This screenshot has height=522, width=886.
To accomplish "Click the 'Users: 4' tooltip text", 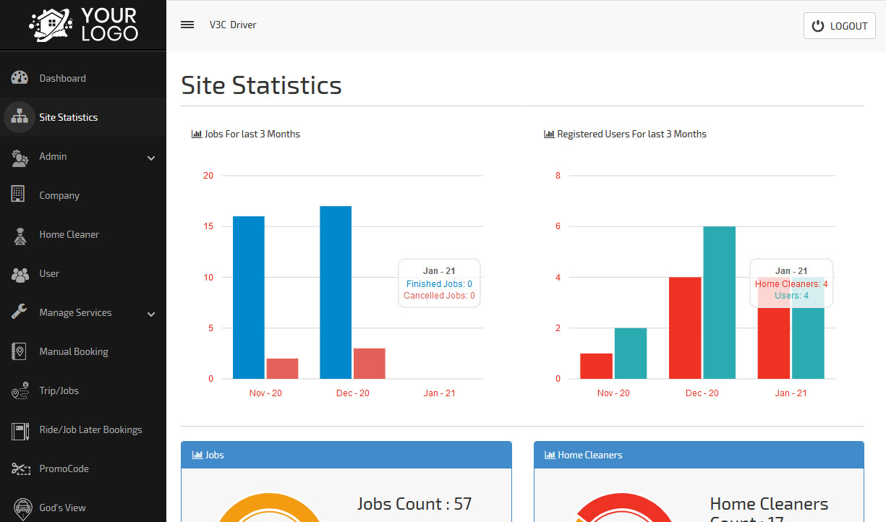I will (791, 296).
